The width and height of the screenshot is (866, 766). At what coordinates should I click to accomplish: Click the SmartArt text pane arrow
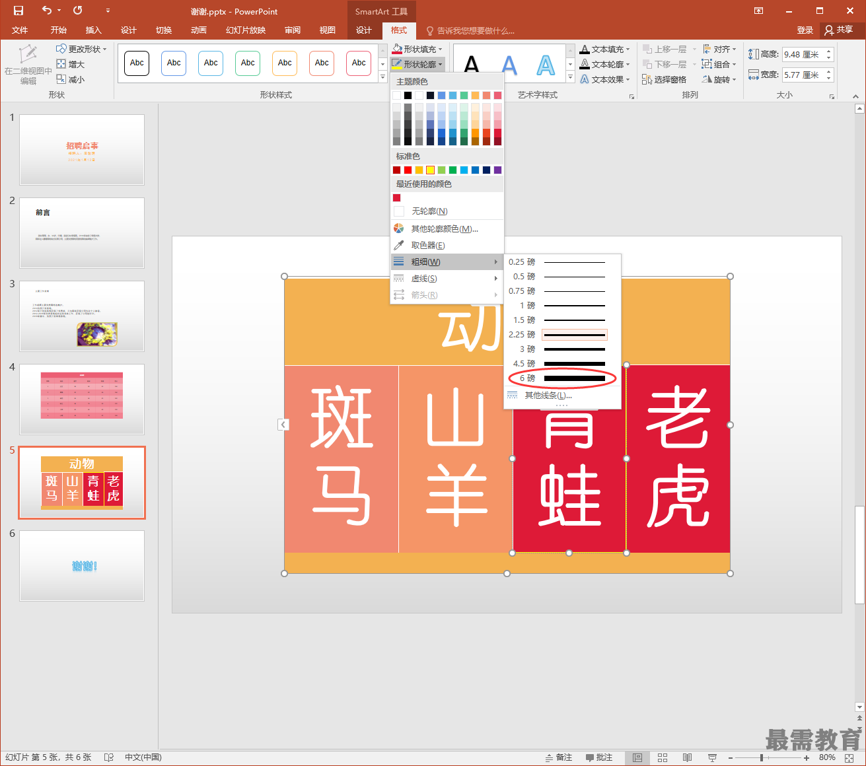pyautogui.click(x=283, y=425)
